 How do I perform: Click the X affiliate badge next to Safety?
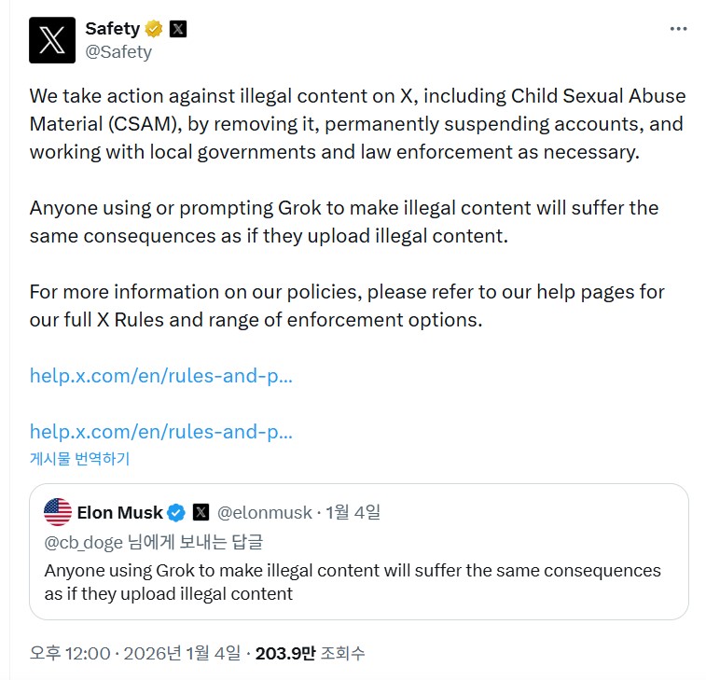click(x=177, y=29)
